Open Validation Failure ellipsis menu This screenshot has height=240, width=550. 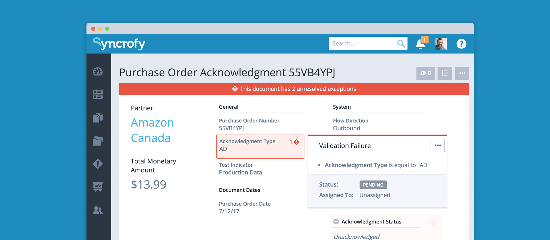pos(438,145)
